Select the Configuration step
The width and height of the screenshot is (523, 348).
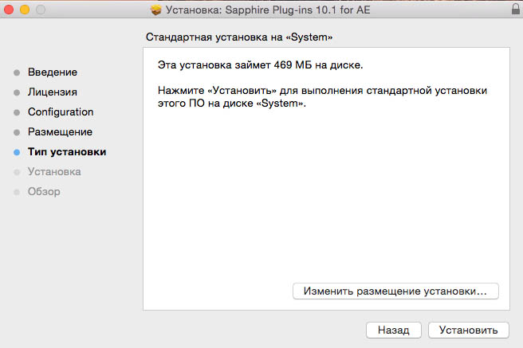point(61,112)
